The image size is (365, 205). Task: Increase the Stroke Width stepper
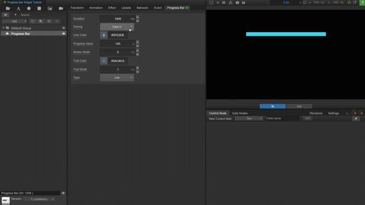(138, 50)
